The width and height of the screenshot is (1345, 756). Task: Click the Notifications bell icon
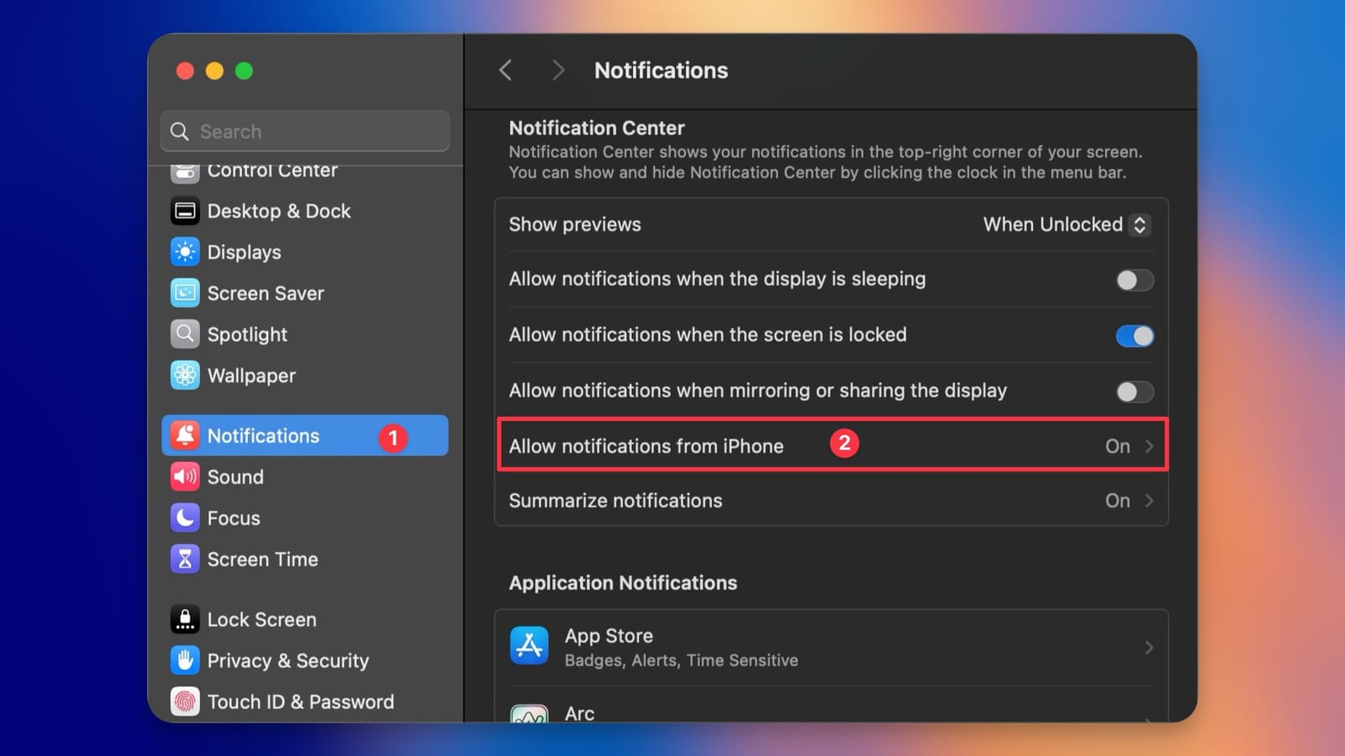point(184,435)
